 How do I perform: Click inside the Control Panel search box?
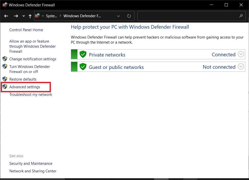coord(187,16)
